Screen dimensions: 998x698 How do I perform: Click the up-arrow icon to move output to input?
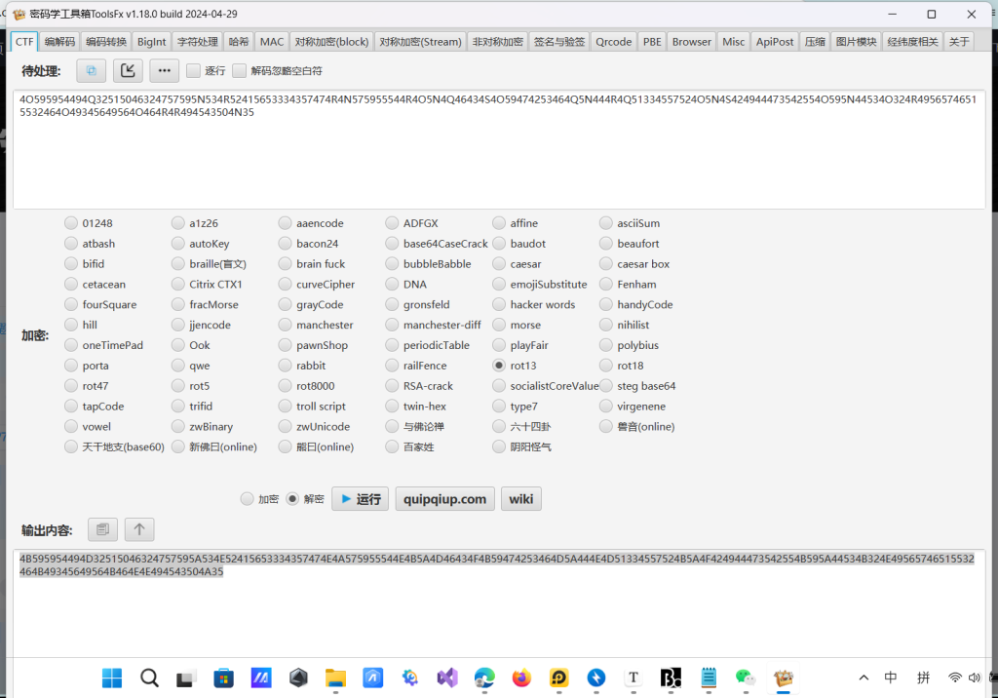click(138, 529)
